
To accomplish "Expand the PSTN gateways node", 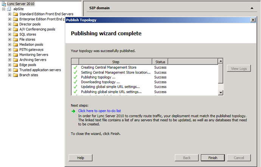I will click(x=10, y=49).
